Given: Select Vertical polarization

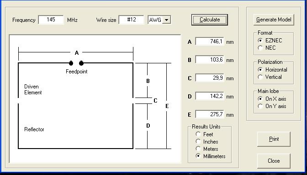Looking at the screenshot, I should pyautogui.click(x=270, y=77).
